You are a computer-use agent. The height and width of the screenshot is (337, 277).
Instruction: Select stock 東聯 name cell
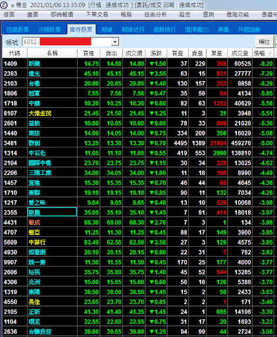(52, 193)
